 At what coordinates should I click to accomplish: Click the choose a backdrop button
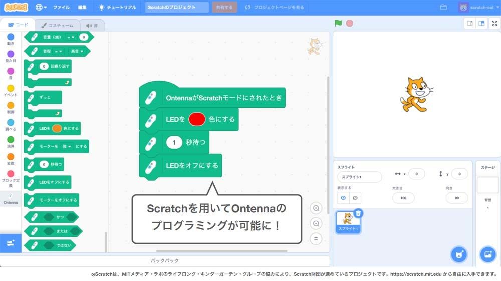(488, 254)
